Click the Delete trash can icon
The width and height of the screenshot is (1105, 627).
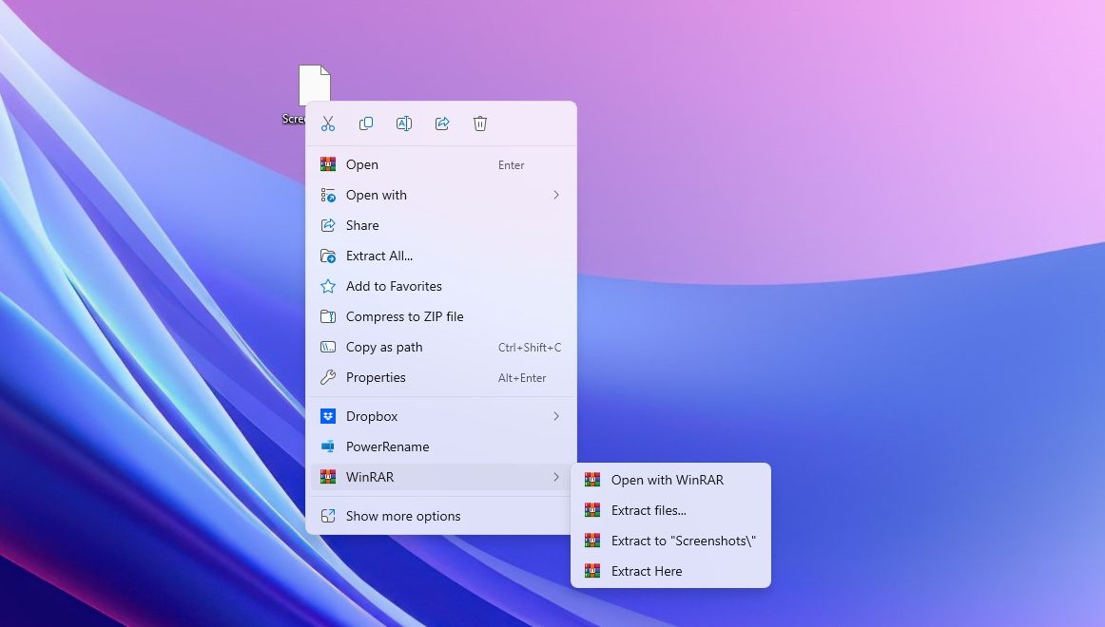point(480,123)
